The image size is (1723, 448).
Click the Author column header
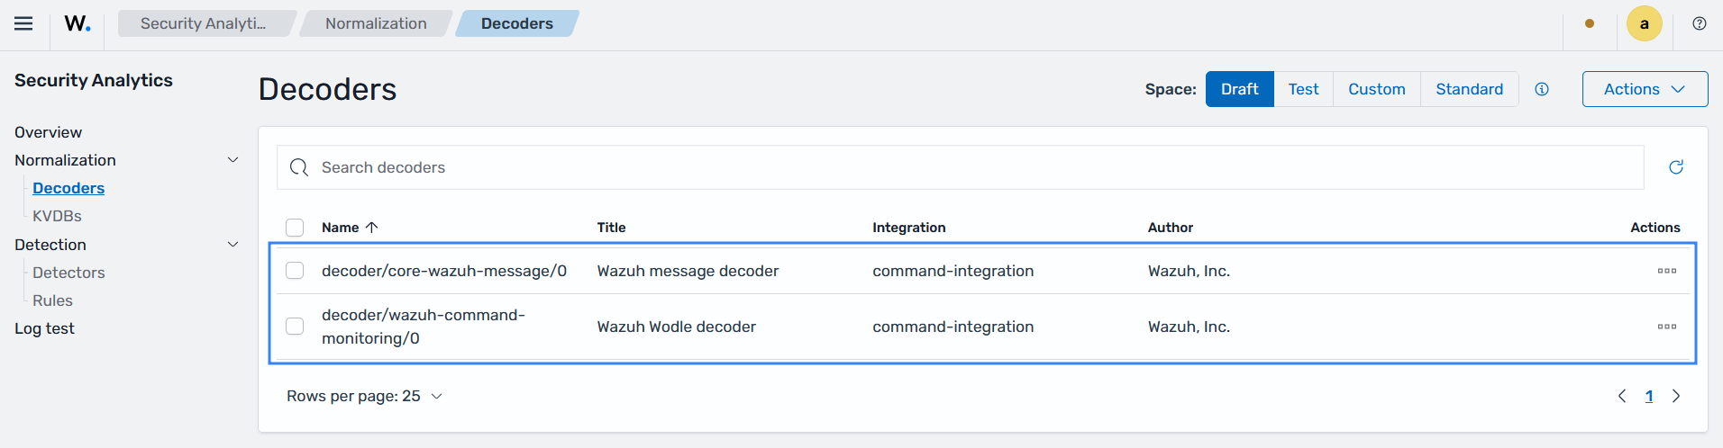coord(1170,228)
